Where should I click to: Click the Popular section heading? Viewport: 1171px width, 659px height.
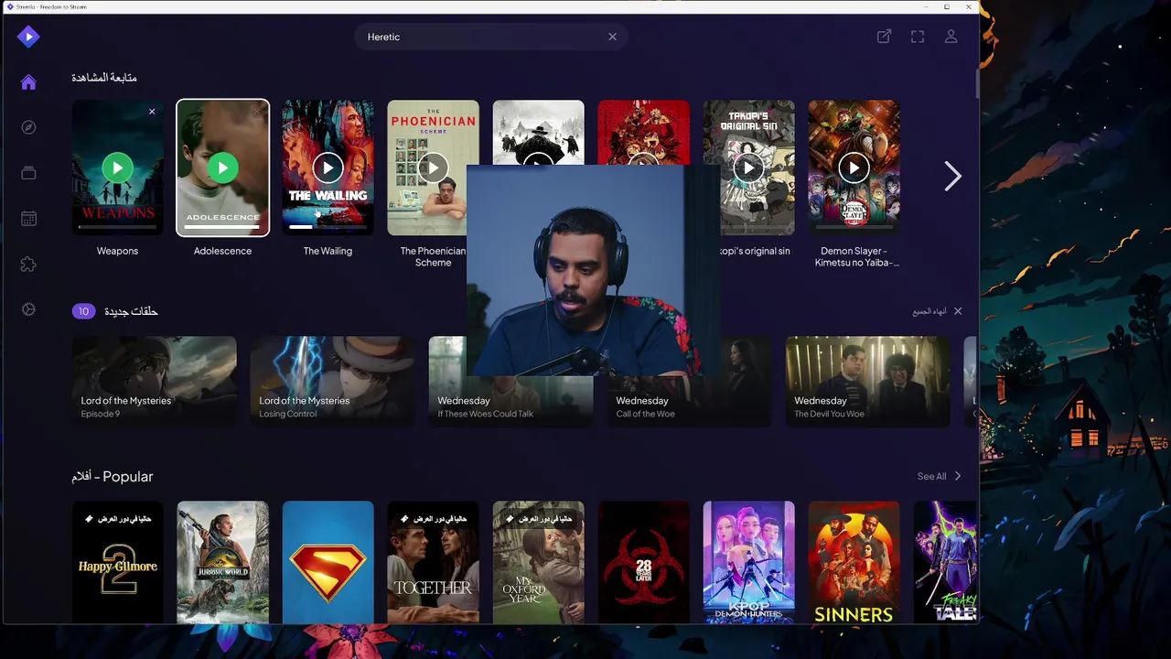tap(113, 476)
